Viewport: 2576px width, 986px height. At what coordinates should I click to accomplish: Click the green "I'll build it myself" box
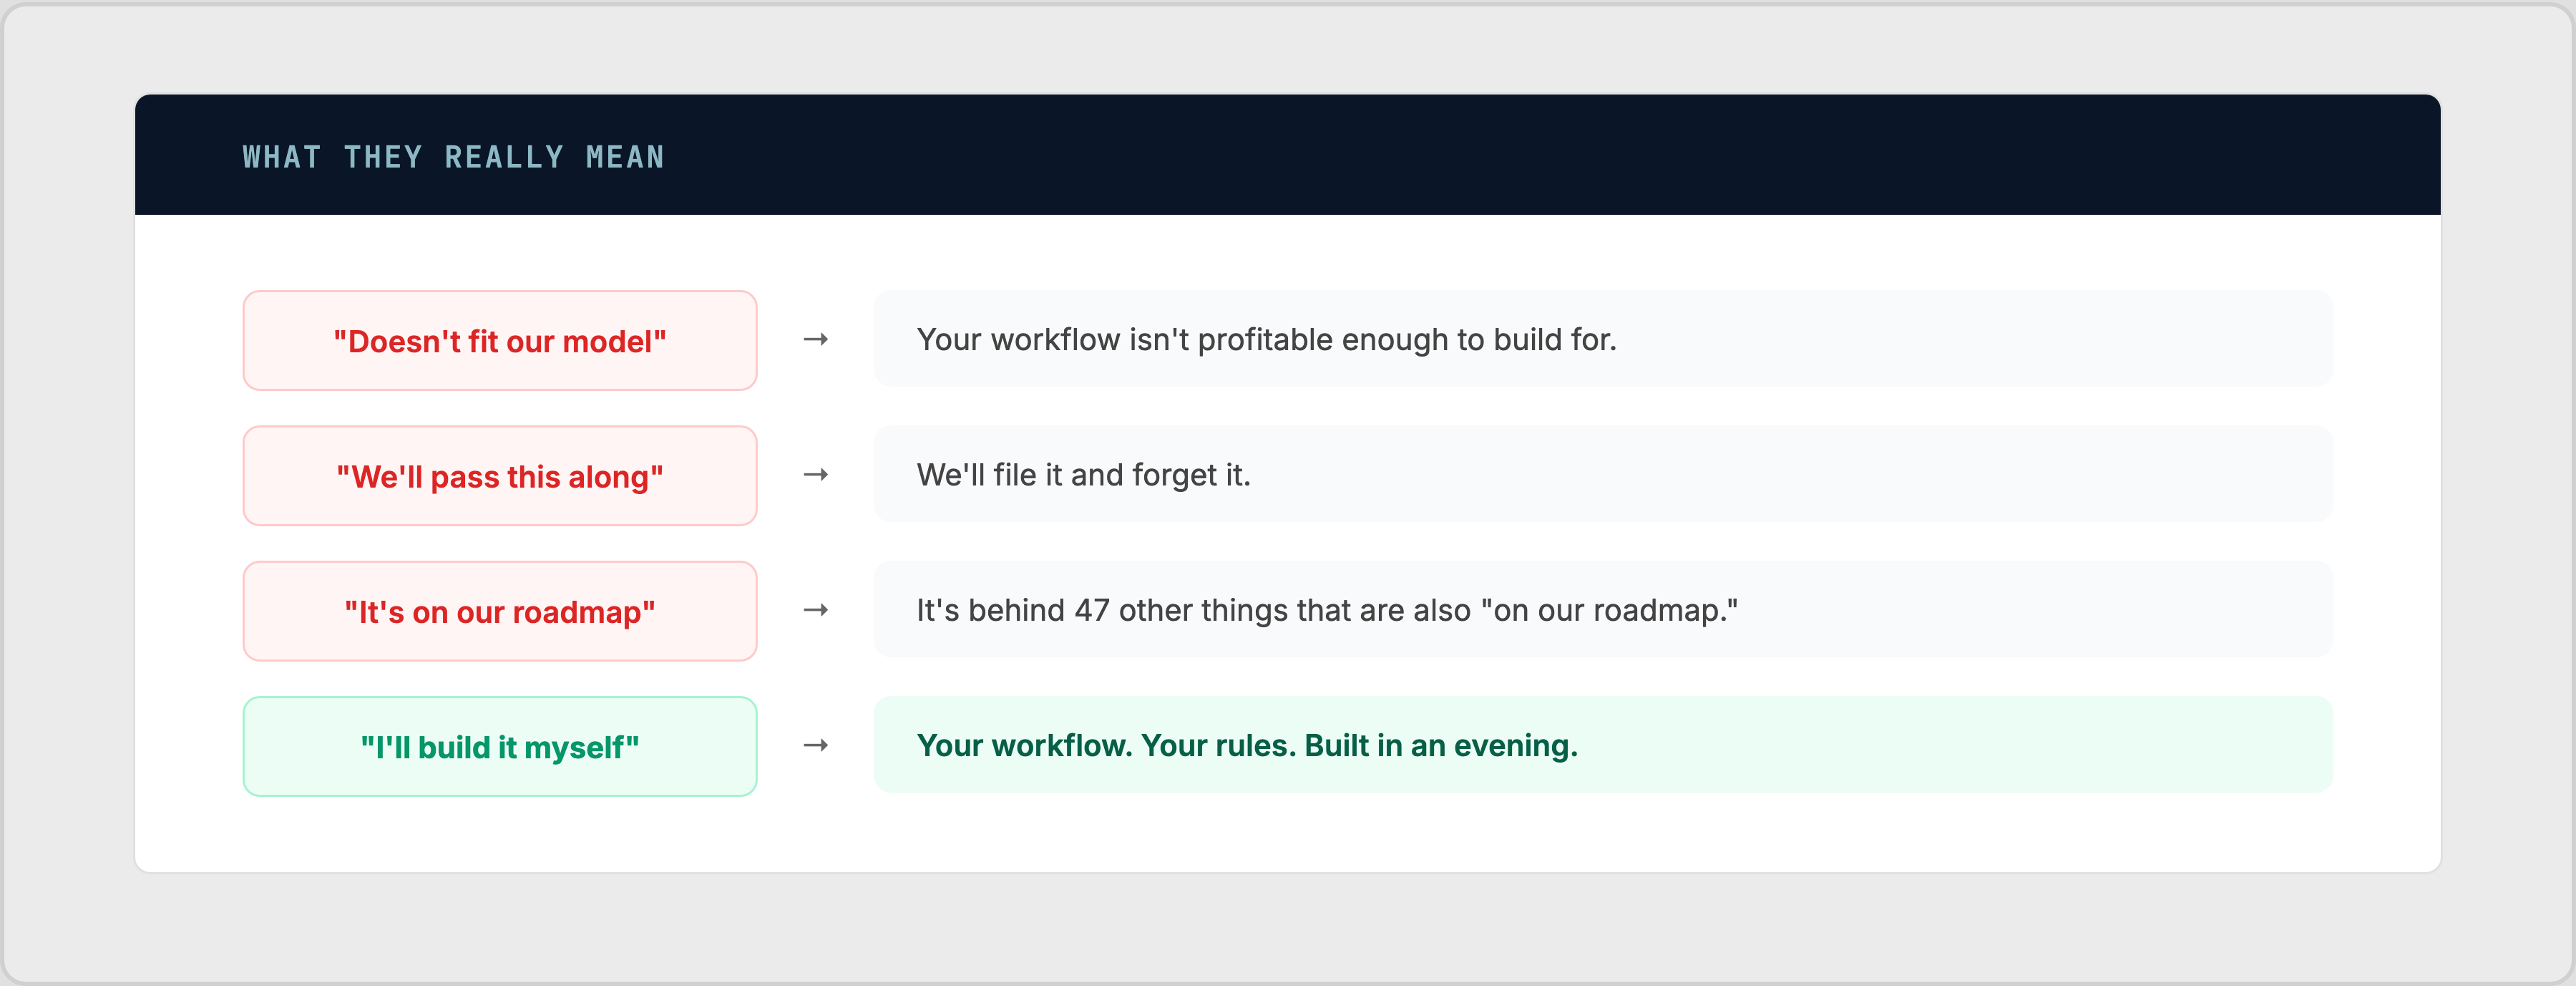[x=499, y=747]
